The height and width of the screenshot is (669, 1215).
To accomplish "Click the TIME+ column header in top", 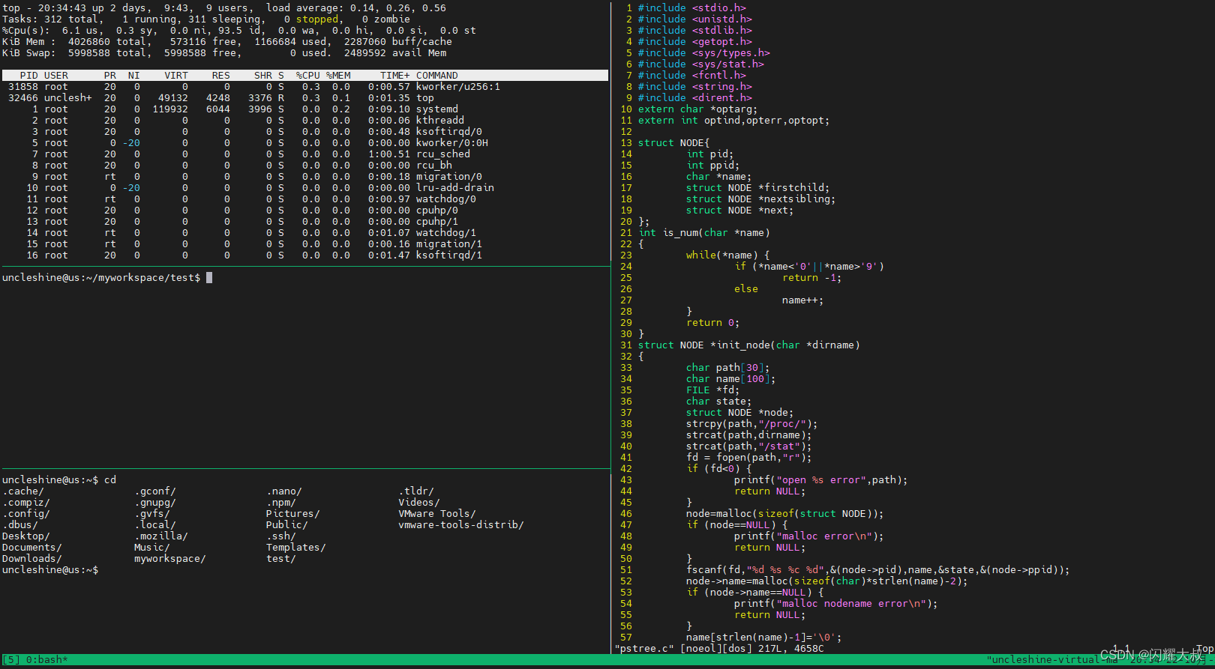I will [394, 76].
